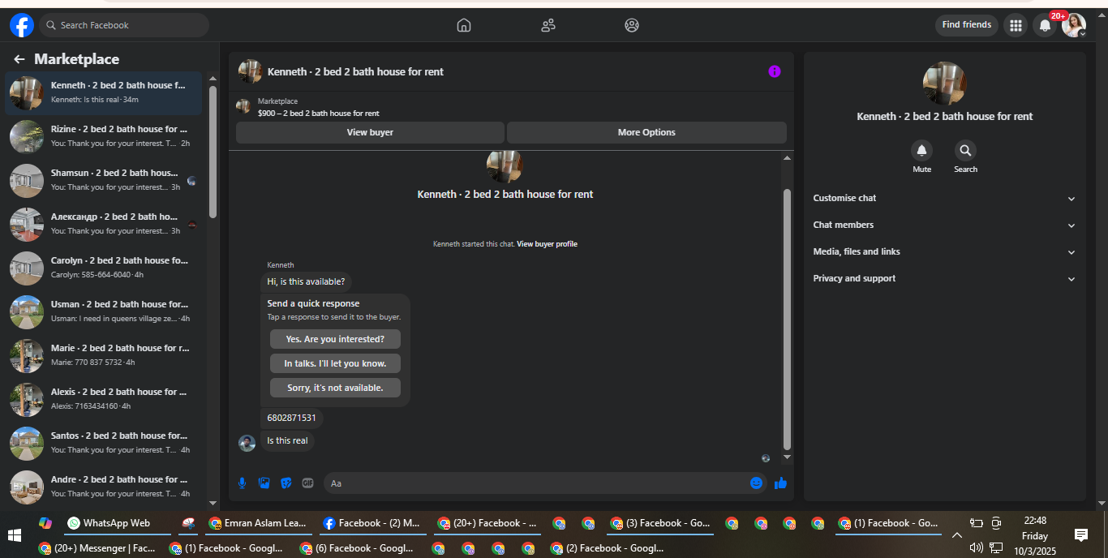
Task: Open the emoji picker in the message box
Action: click(x=757, y=483)
